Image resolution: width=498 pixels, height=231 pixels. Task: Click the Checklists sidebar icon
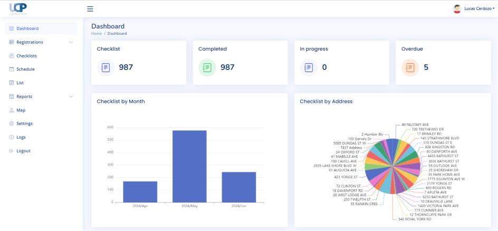[12, 56]
